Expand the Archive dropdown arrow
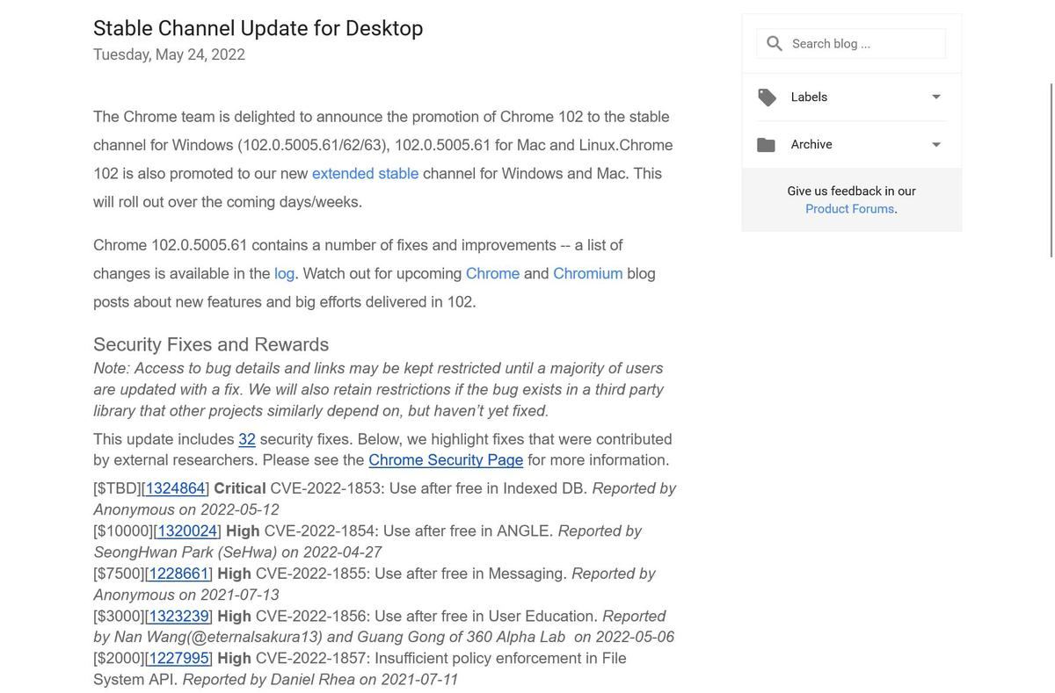Screen dimensions: 1055x693 [x=936, y=145]
